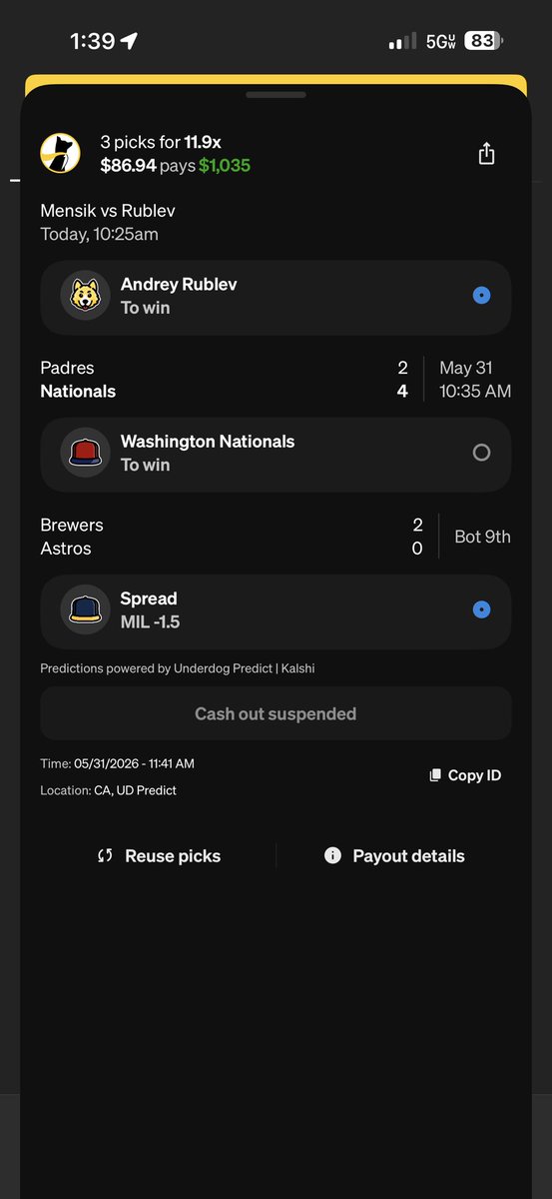Viewport: 552px width, 1199px height.
Task: Tap the Copy ID clipboard icon
Action: tap(435, 775)
